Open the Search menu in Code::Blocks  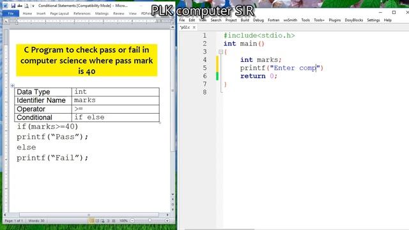(216, 20)
